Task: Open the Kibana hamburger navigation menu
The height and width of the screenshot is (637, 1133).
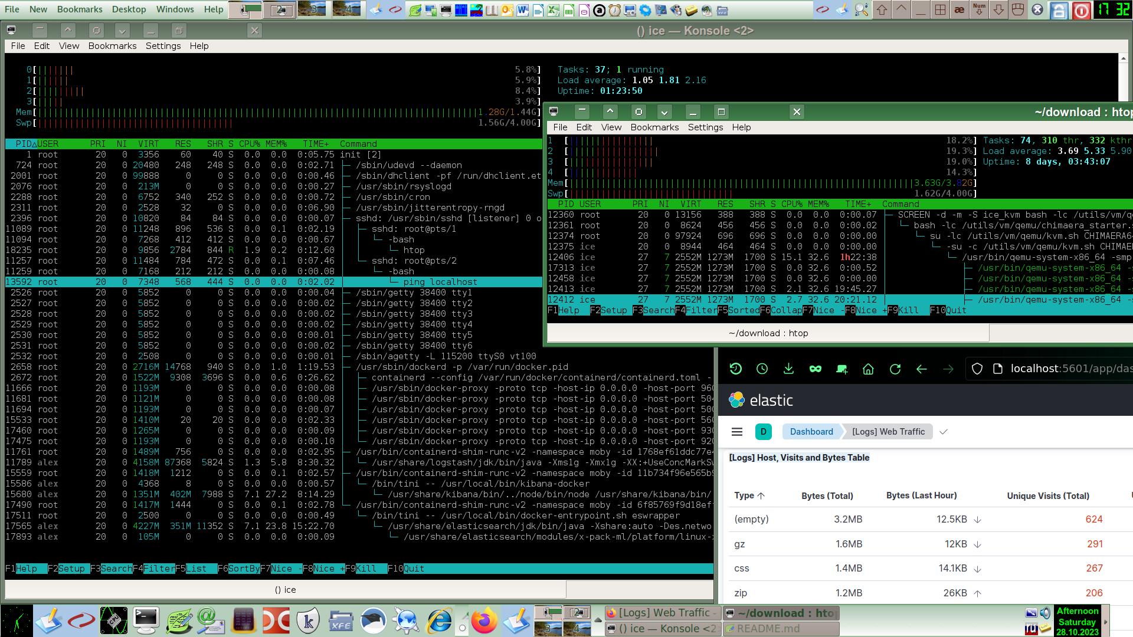Action: (x=736, y=432)
